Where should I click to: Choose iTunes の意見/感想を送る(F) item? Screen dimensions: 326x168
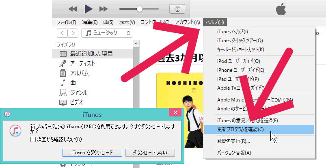tap(259, 121)
